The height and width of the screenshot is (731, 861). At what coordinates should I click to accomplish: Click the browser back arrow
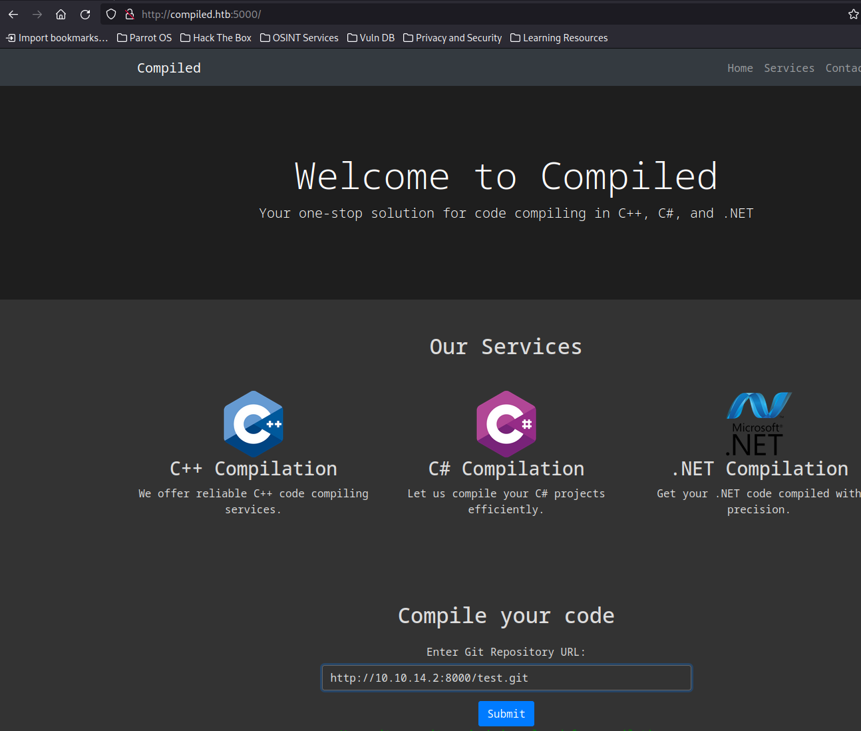coord(13,14)
